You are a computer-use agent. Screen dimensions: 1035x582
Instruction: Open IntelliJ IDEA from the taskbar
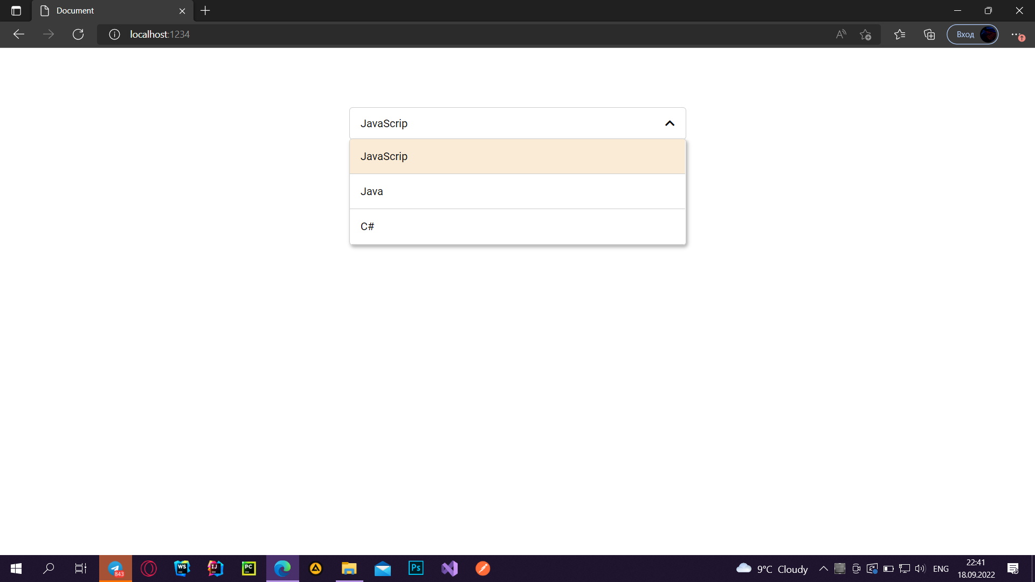(215, 569)
